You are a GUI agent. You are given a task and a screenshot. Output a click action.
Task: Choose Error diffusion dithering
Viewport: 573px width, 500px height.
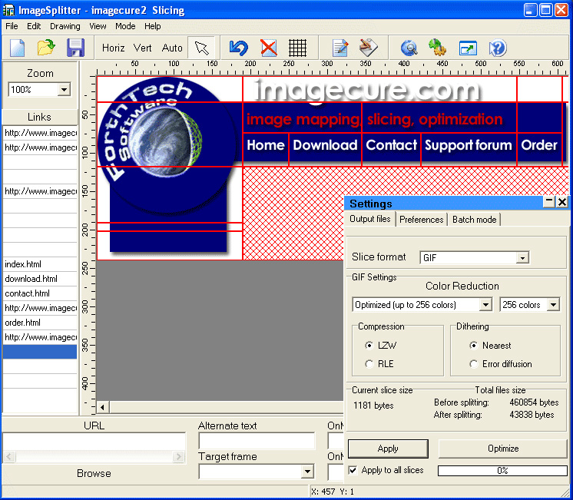click(474, 364)
